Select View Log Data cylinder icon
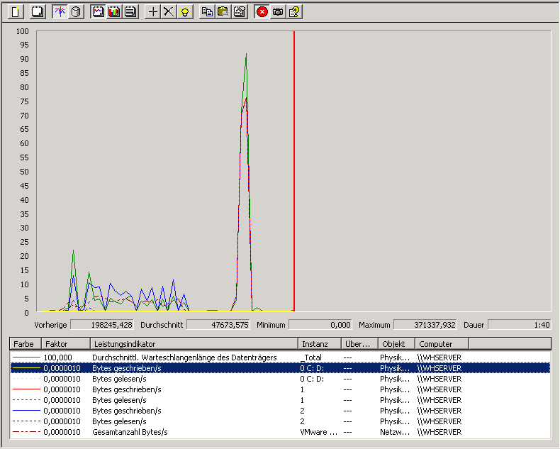This screenshot has width=560, height=449. tap(75, 12)
